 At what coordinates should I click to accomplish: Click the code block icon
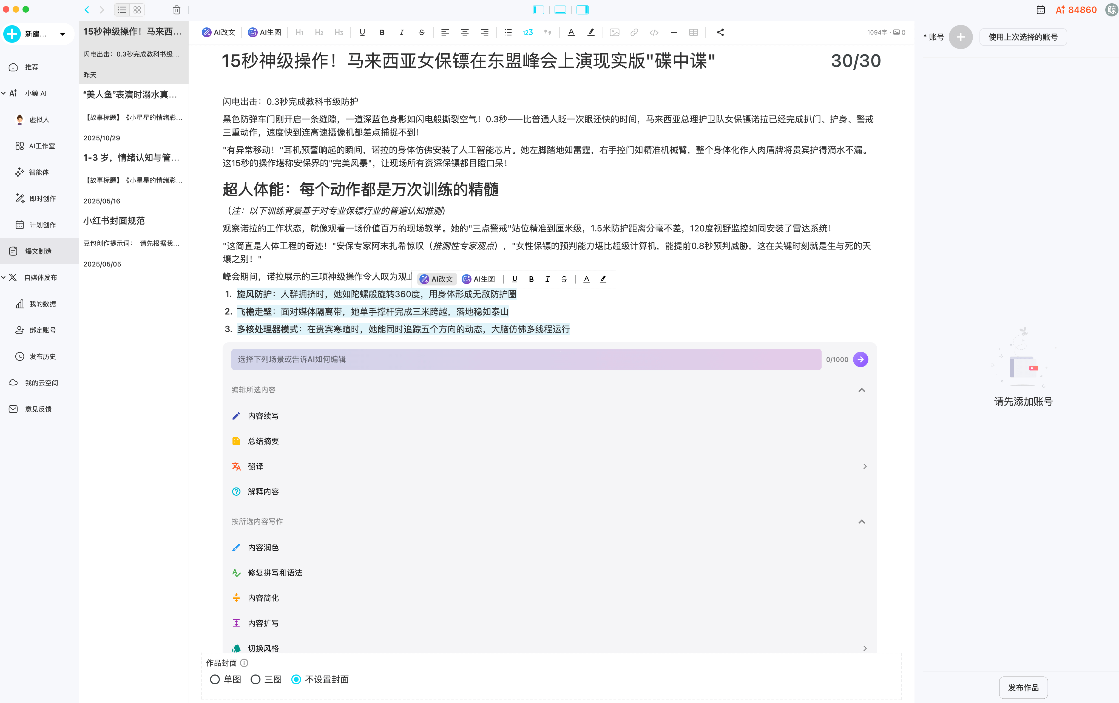pos(654,32)
